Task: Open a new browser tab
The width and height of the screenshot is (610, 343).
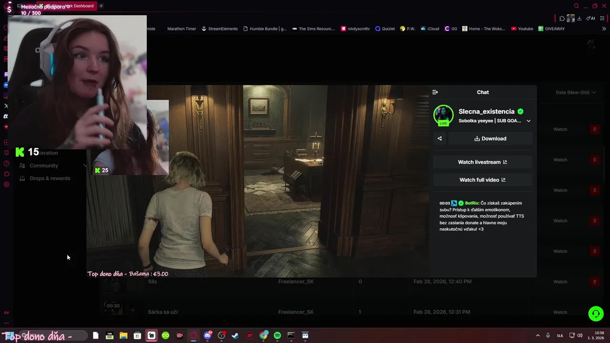Action: click(101, 6)
